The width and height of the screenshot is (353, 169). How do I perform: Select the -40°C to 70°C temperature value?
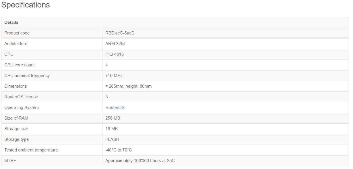pos(119,150)
